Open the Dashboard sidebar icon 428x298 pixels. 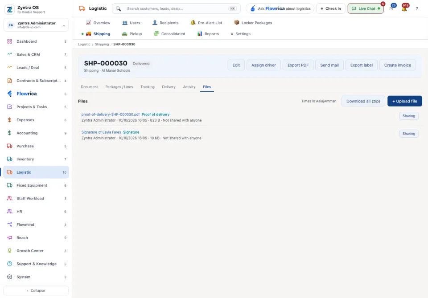pos(9,41)
